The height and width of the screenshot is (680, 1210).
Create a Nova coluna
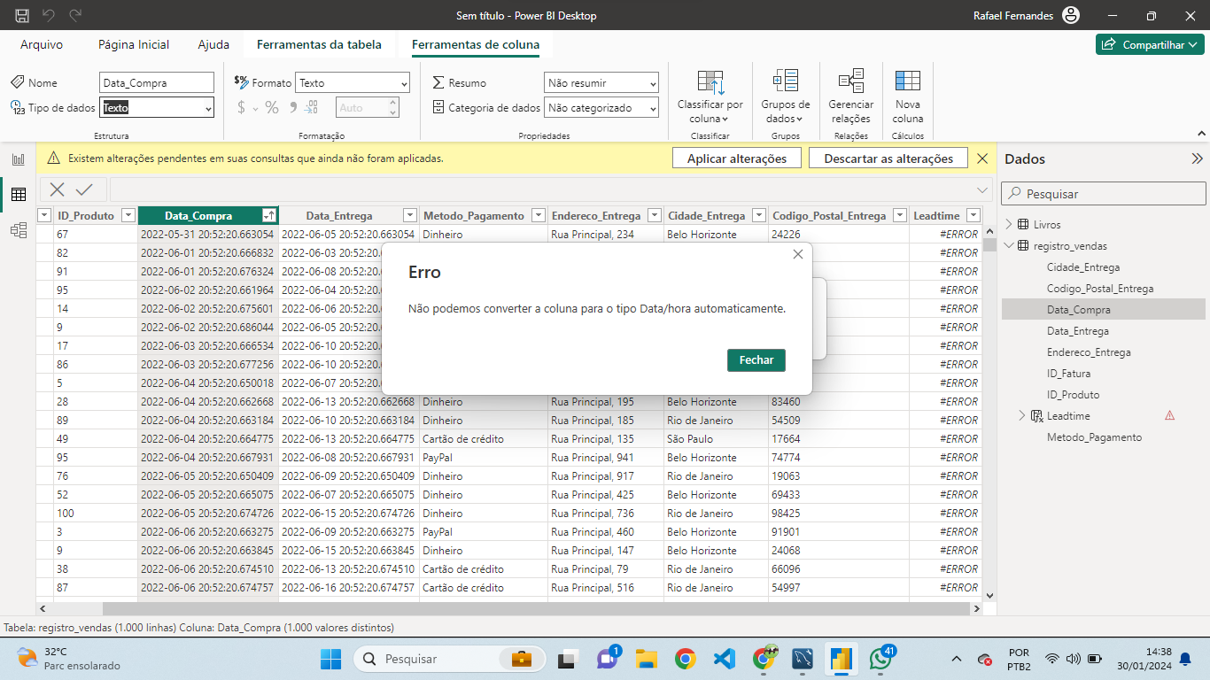(x=908, y=97)
